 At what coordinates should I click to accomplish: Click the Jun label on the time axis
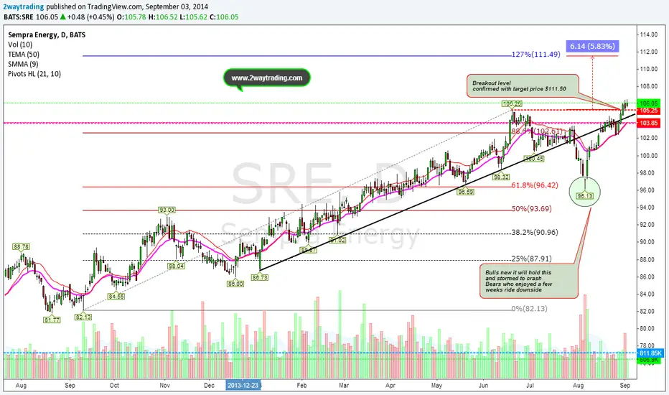tap(483, 385)
